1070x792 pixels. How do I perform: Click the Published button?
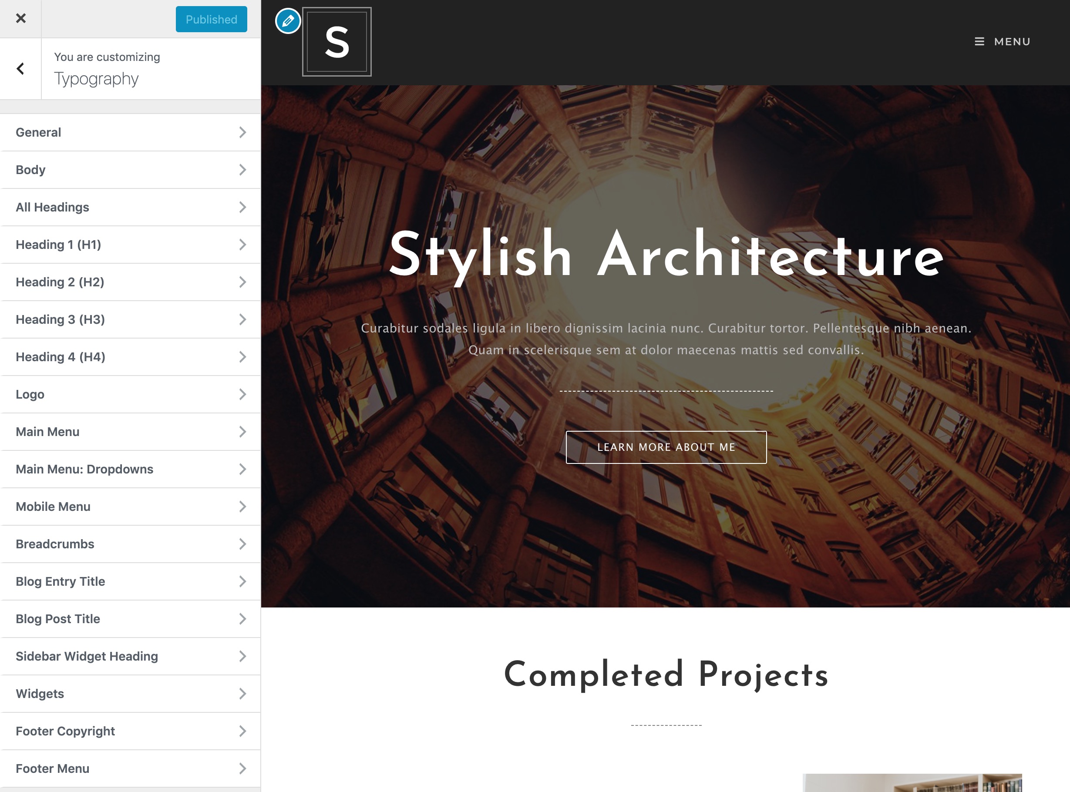(x=212, y=19)
